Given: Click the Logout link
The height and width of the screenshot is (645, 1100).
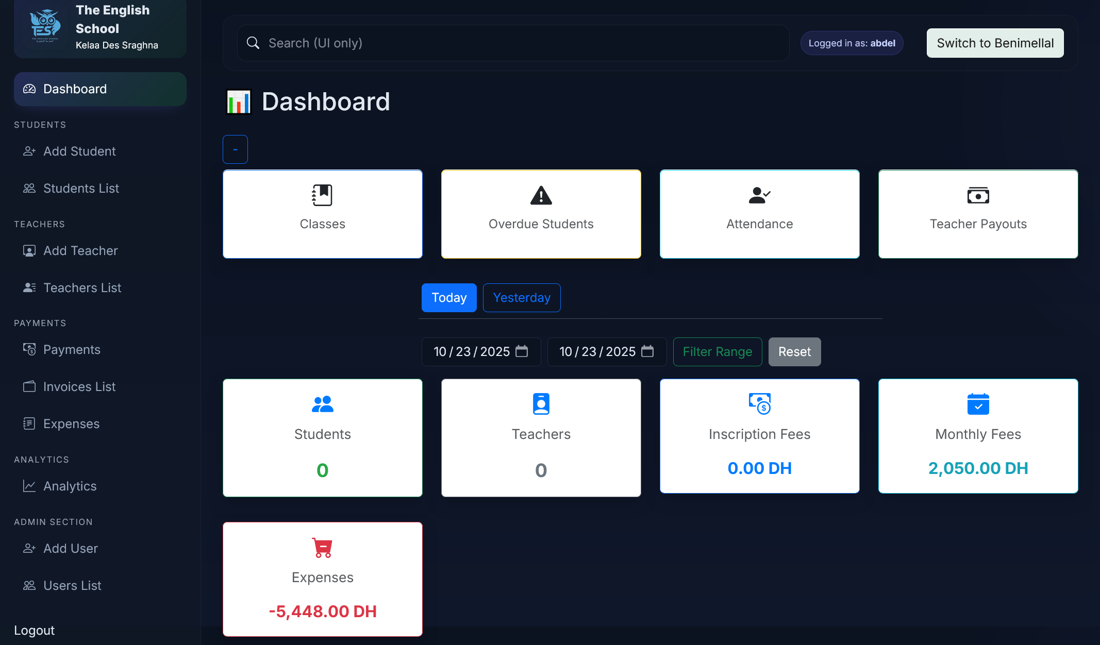Looking at the screenshot, I should point(34,631).
